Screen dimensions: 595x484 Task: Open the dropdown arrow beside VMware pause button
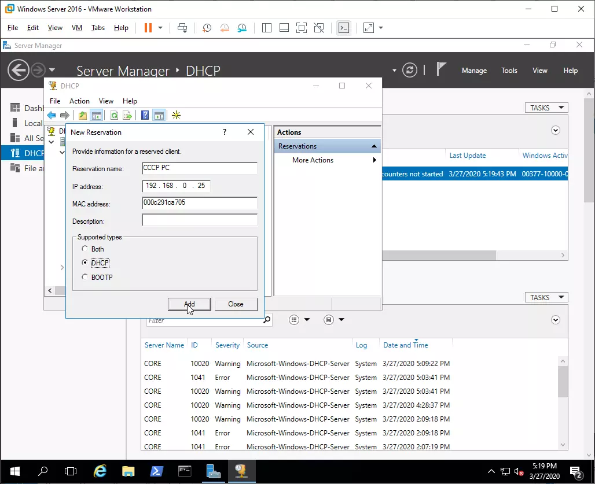tap(160, 28)
